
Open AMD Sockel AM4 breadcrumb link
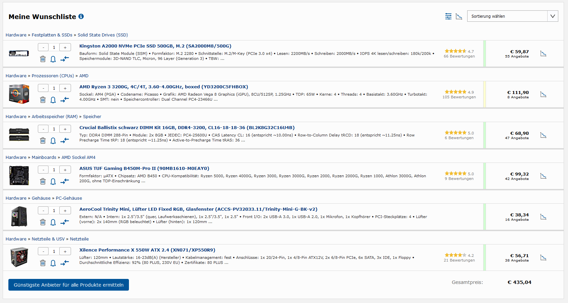point(78,157)
